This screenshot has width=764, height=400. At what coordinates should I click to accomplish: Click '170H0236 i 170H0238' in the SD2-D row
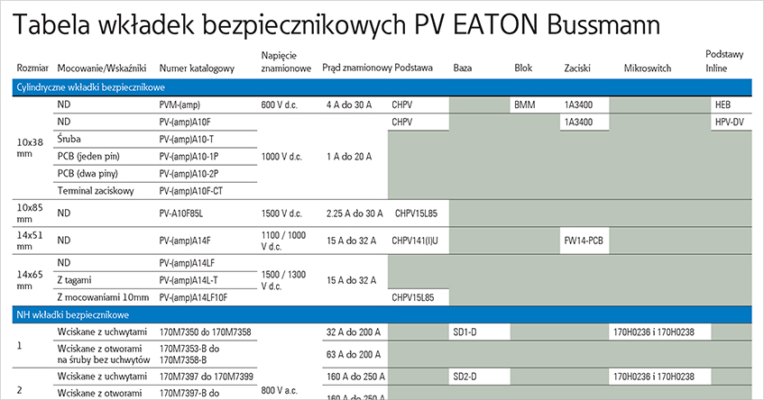coord(654,377)
